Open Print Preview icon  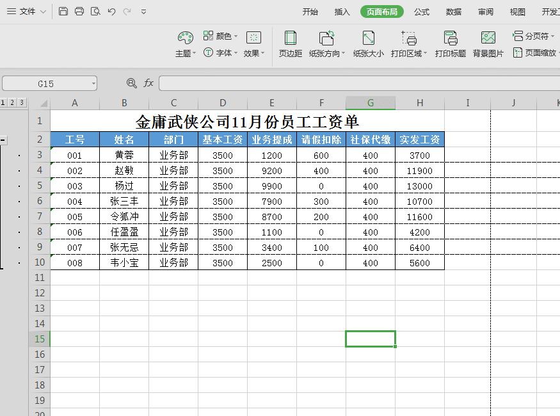click(x=95, y=12)
